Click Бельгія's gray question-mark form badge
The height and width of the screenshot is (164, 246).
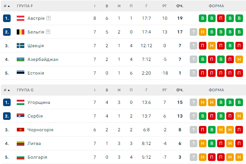[194, 32]
